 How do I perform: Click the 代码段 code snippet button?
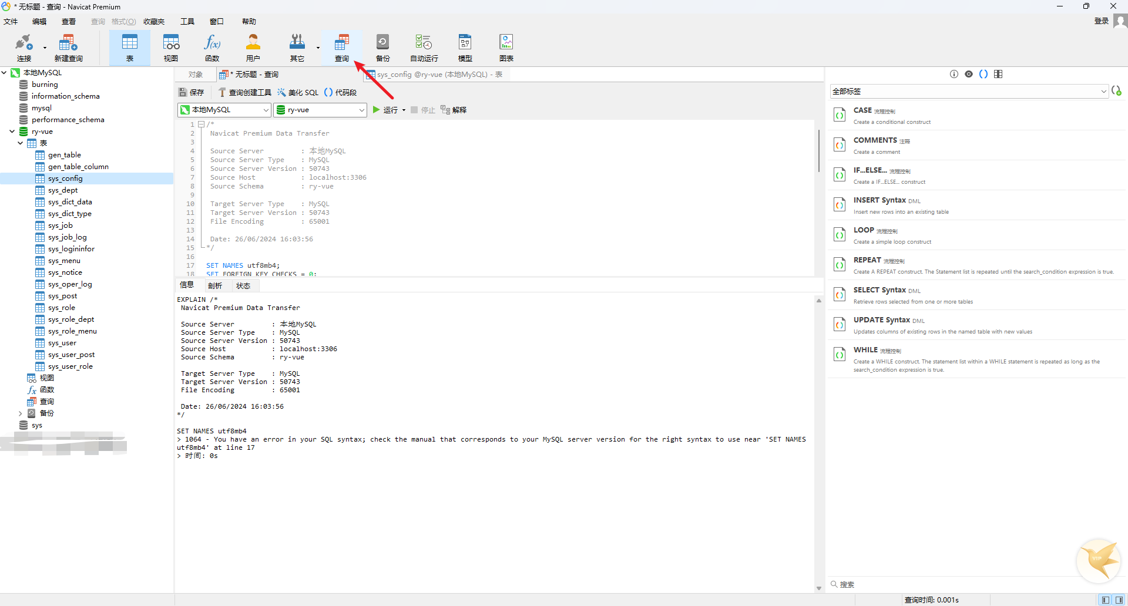[341, 92]
